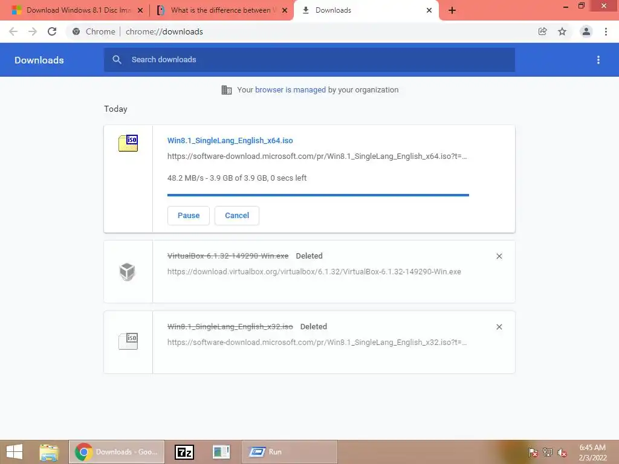Click the browser forward arrow
Image resolution: width=619 pixels, height=464 pixels.
(x=33, y=31)
